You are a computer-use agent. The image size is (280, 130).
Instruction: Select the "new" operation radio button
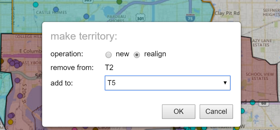point(108,55)
